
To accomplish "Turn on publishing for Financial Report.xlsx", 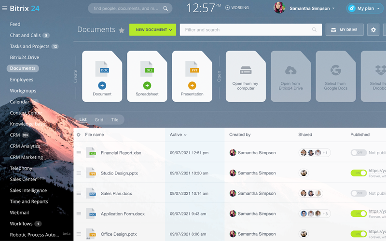I will [358, 153].
